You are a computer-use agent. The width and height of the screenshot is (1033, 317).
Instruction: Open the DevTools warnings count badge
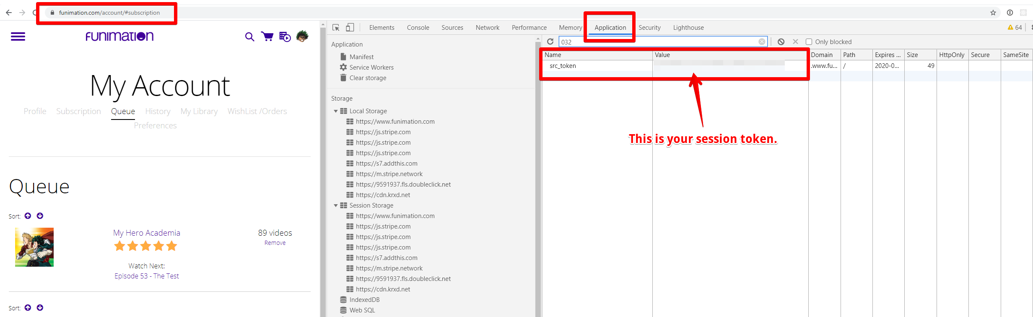[x=1015, y=28]
